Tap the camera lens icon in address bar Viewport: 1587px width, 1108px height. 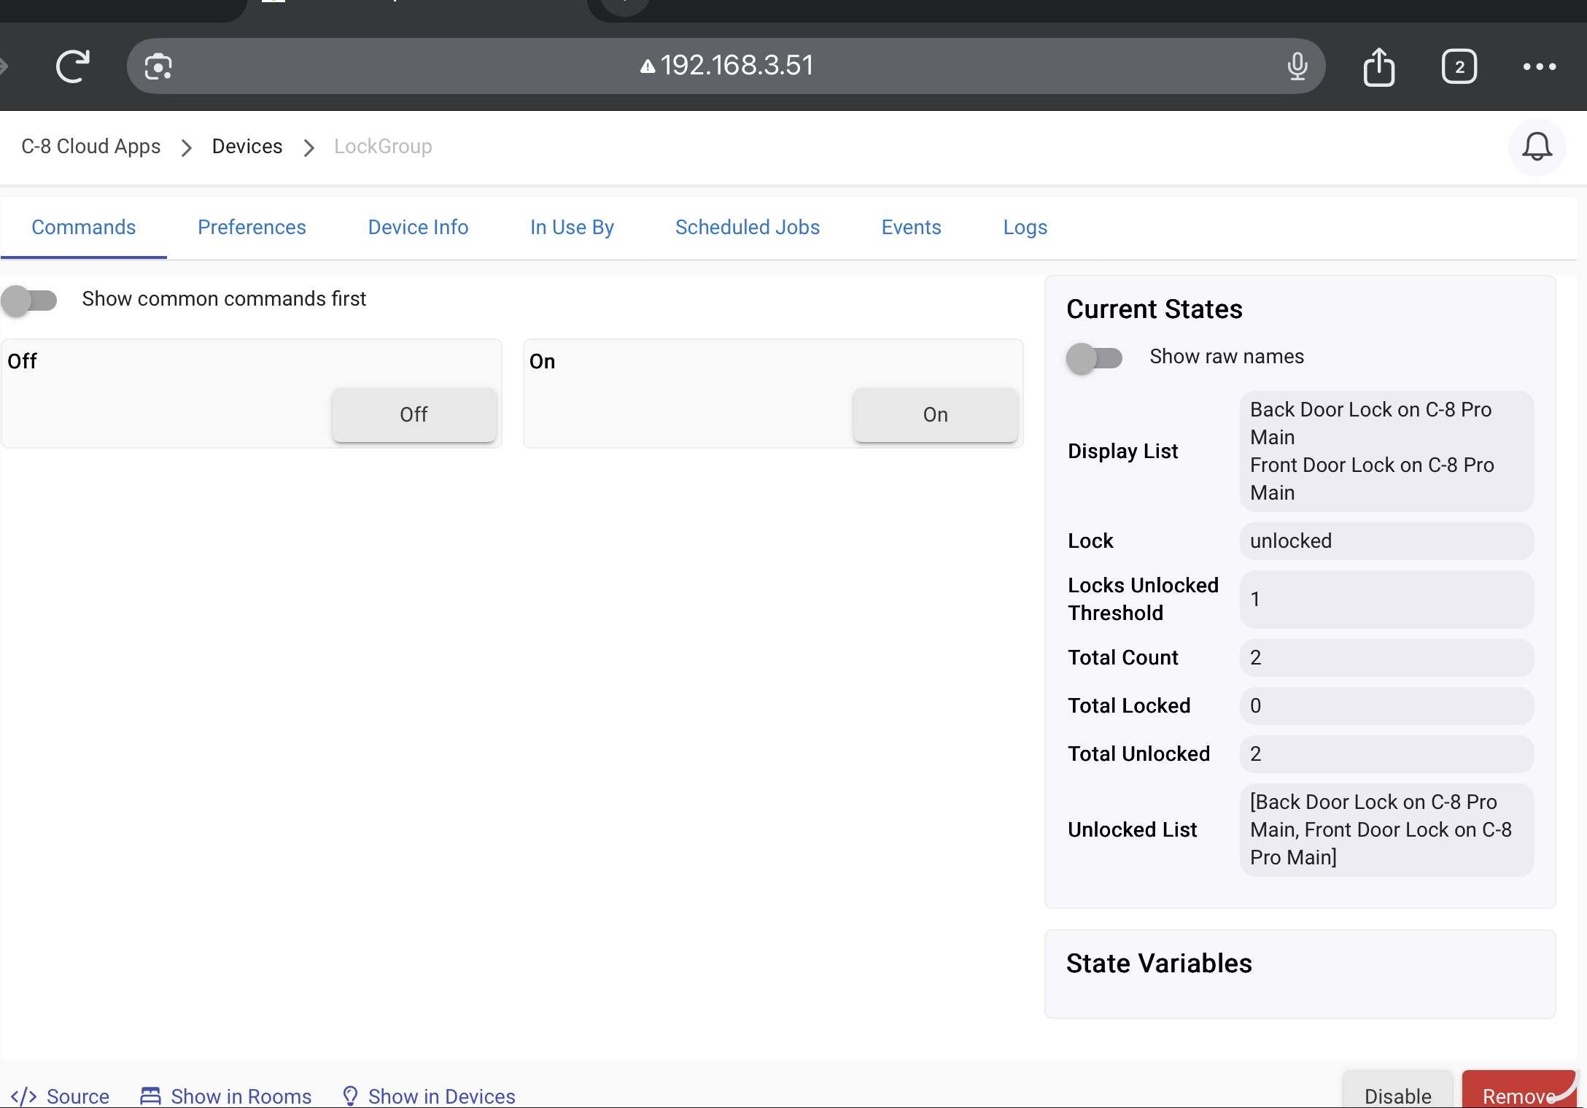[x=158, y=66]
